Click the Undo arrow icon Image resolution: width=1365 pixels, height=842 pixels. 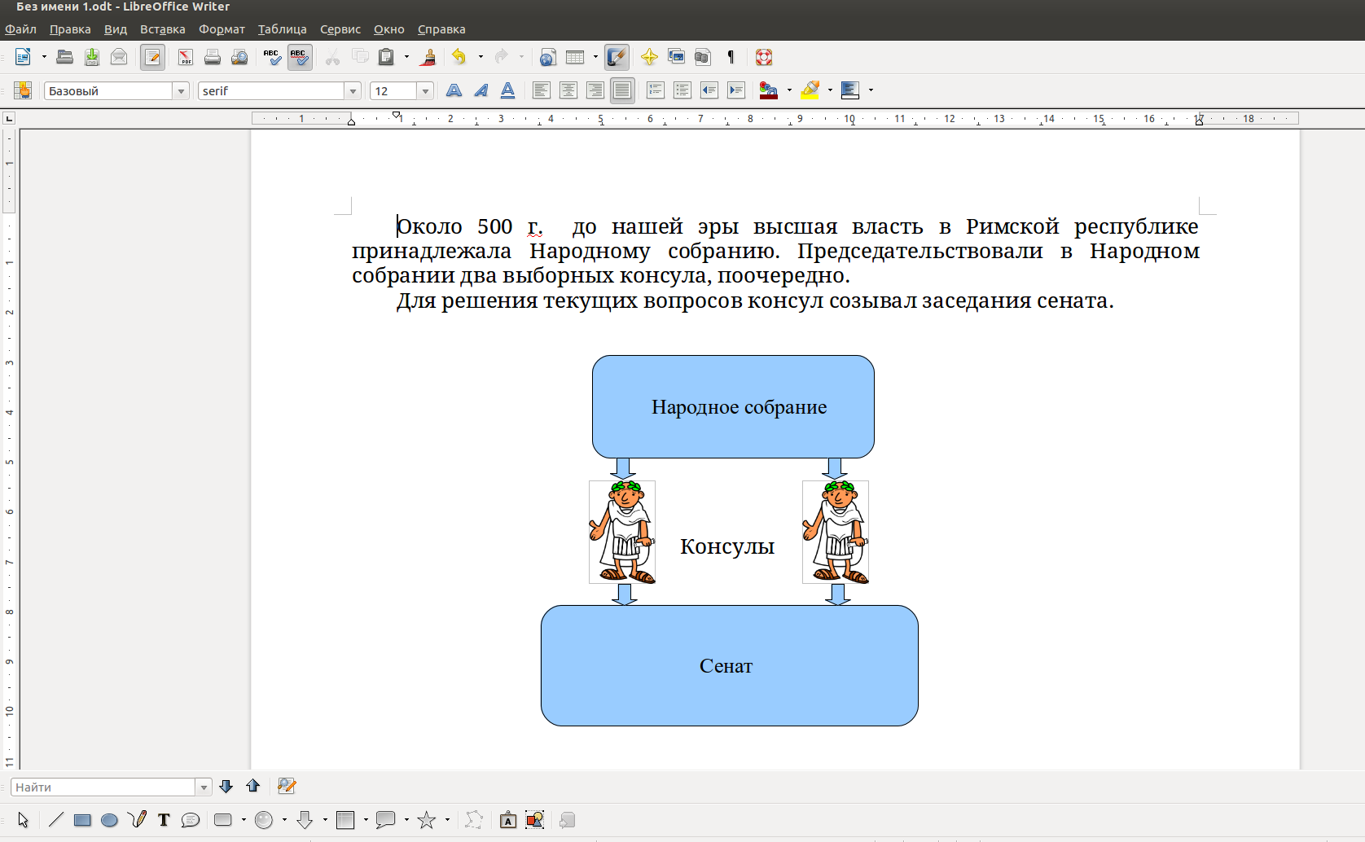[459, 57]
